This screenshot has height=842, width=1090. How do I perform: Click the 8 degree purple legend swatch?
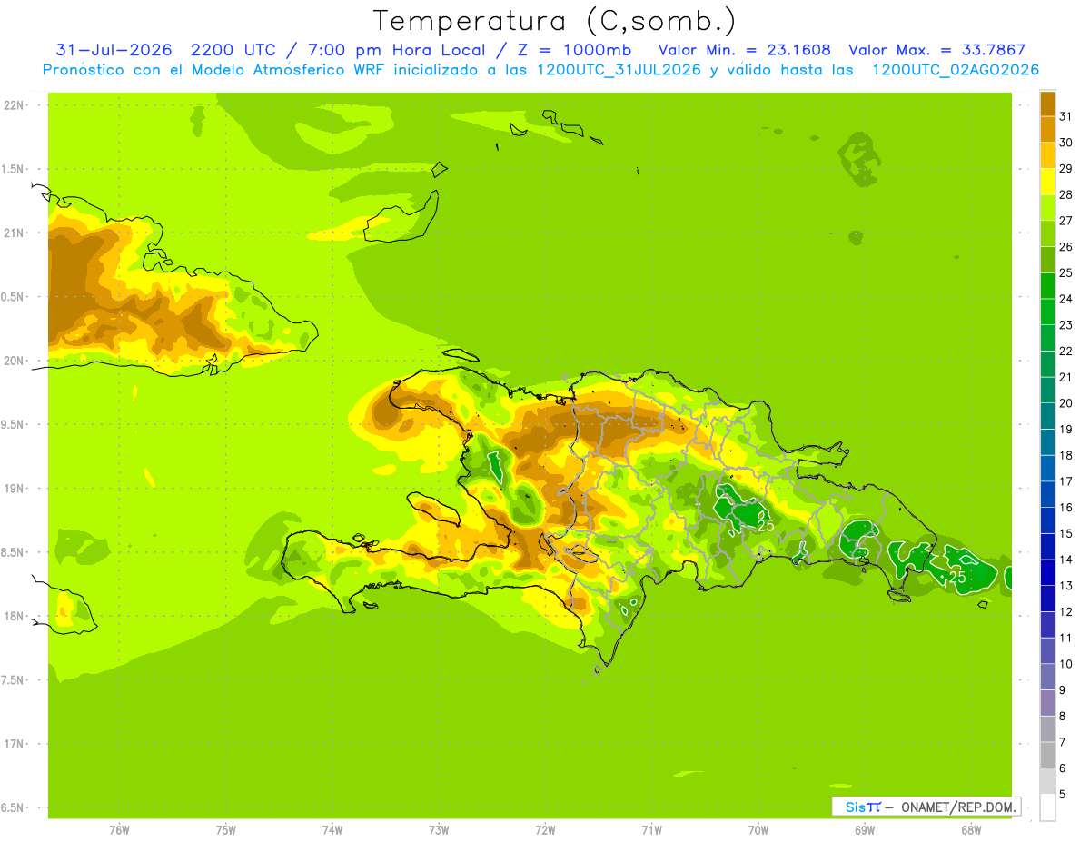point(1047,703)
